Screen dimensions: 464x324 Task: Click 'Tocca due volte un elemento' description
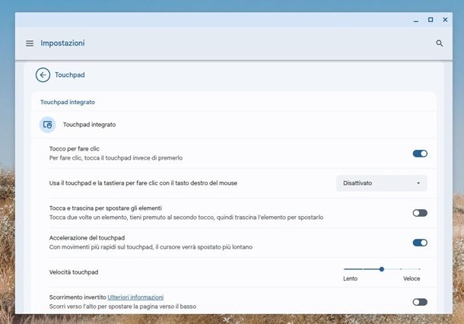pyautogui.click(x=186, y=218)
